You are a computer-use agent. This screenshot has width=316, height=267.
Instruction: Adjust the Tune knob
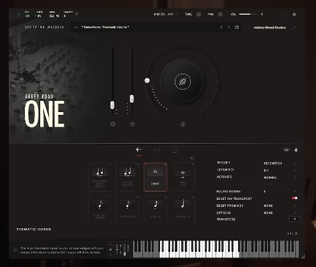point(198,14)
